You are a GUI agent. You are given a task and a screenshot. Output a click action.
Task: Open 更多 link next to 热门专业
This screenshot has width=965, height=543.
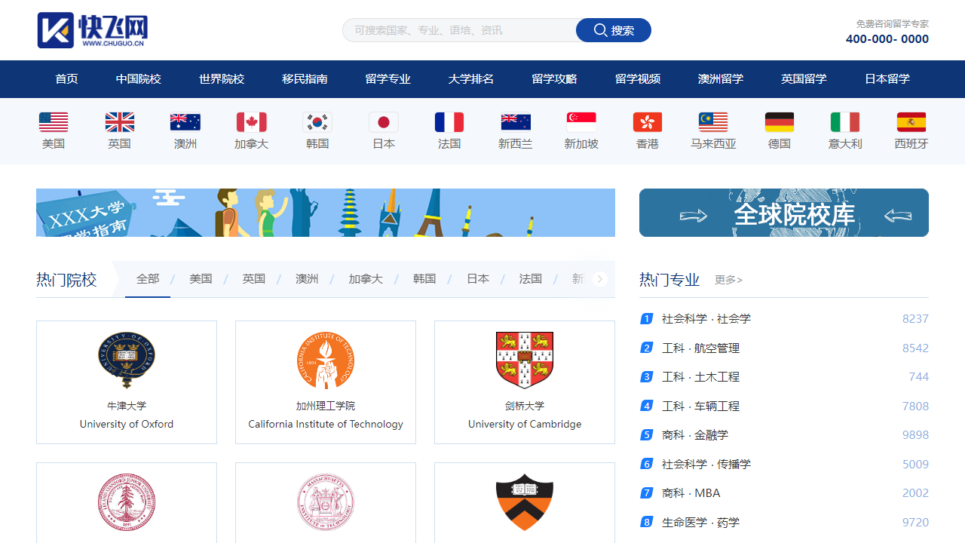(728, 280)
